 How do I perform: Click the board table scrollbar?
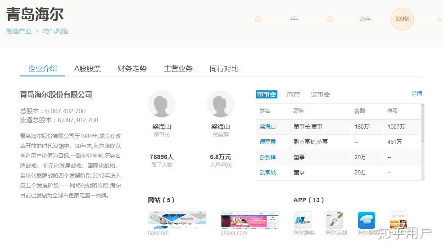423,123
